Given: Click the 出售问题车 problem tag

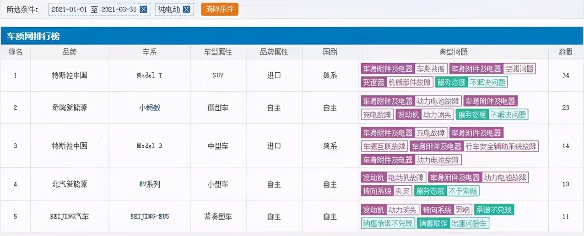Looking at the screenshot, I should pos(470,223).
